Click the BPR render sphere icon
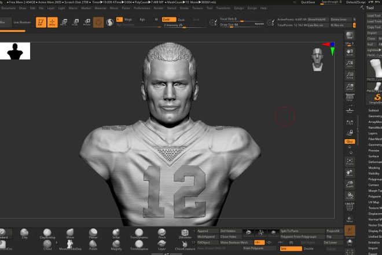Viewport: 382px width, 255px height. click(x=350, y=35)
